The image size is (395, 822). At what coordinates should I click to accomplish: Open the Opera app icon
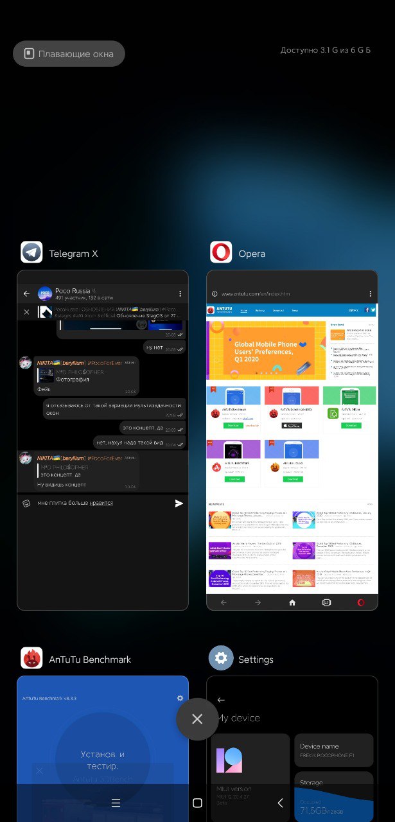pyautogui.click(x=221, y=252)
